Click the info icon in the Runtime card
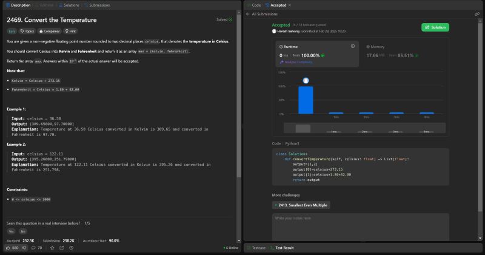 353,46
